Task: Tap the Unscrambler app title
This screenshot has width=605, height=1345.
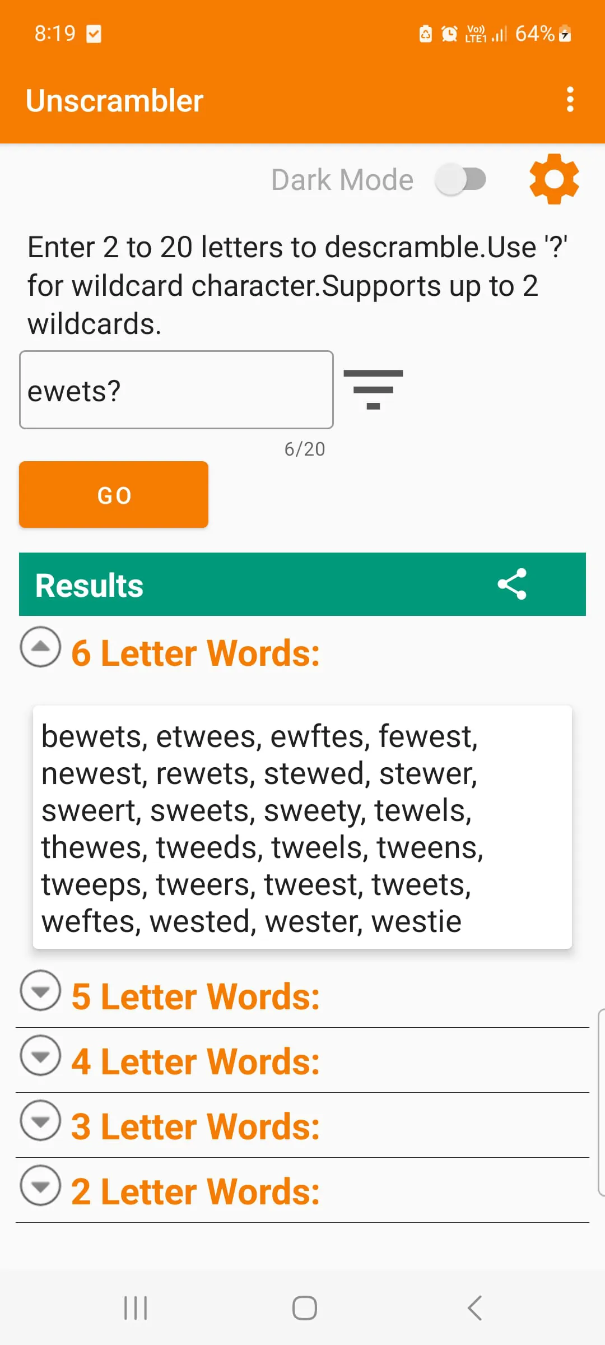Action: tap(115, 101)
